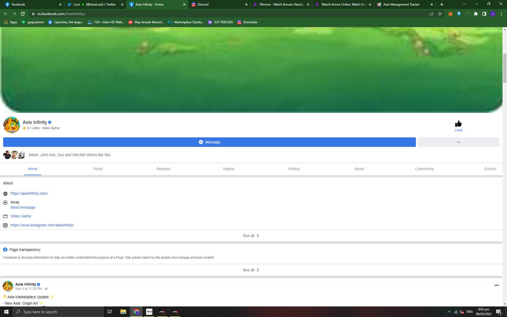This screenshot has height=317, width=507.
Task: Close the Discord tab
Action: point(246,4)
